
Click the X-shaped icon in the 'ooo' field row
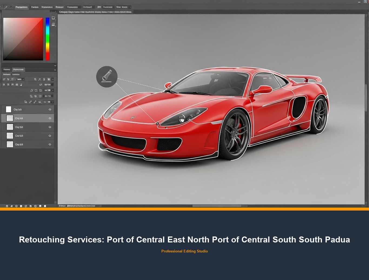coord(40,79)
